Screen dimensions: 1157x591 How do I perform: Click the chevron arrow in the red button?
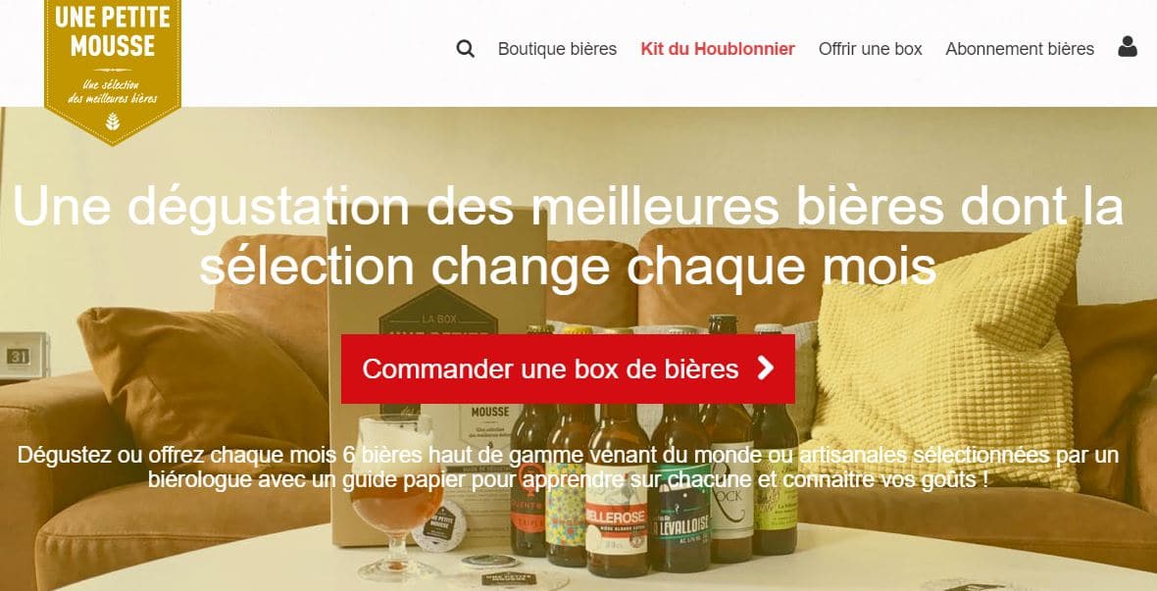click(x=766, y=369)
